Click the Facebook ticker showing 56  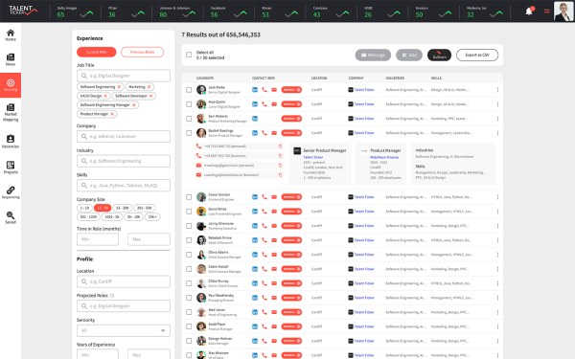click(228, 11)
